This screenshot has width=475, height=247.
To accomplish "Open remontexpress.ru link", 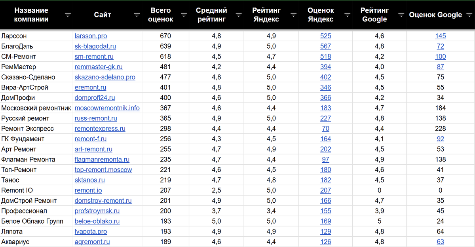I will point(100,129).
